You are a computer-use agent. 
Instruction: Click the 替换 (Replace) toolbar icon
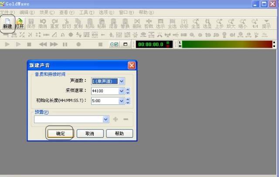(125, 23)
